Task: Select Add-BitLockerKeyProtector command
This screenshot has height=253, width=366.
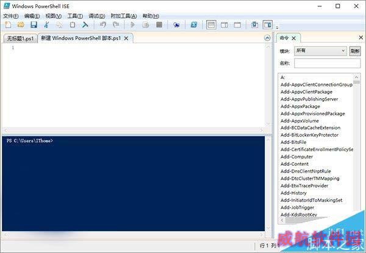Action: [309, 135]
